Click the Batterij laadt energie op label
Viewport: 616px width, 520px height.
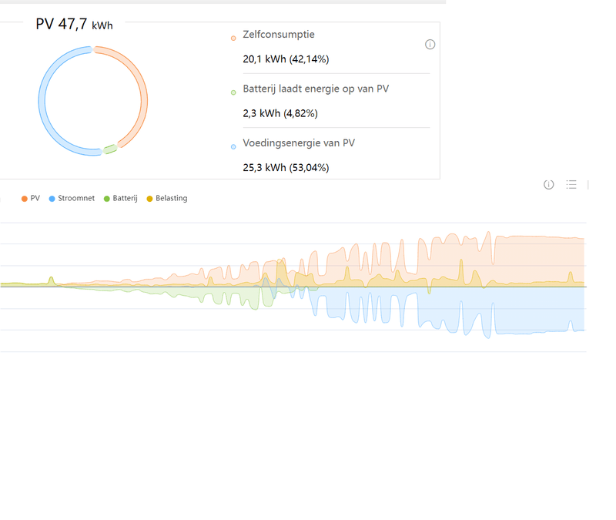[x=316, y=89]
